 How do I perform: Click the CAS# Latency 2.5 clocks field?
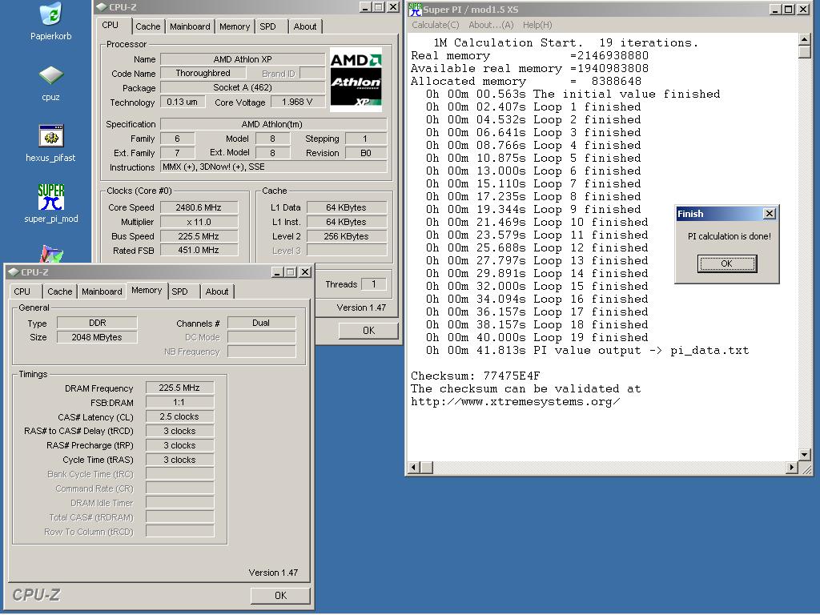[x=179, y=416]
